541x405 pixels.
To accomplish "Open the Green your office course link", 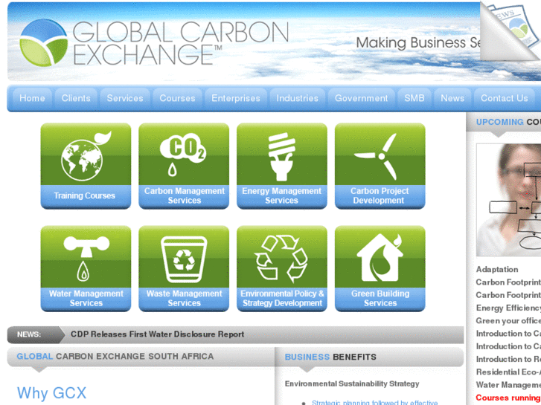I will coord(508,321).
